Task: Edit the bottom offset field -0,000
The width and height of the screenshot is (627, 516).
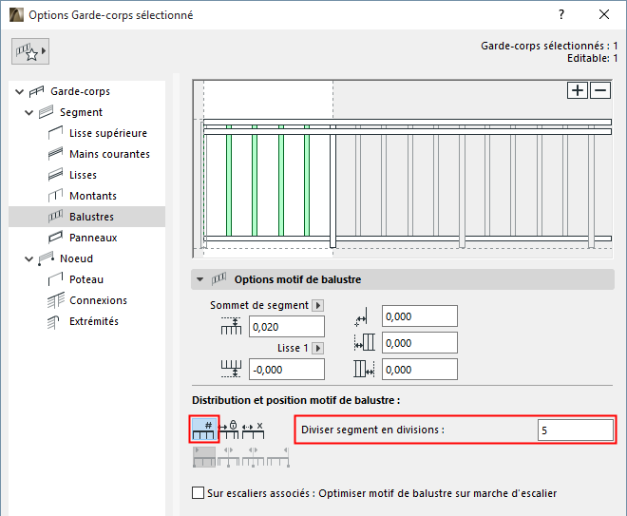Action: tap(287, 370)
